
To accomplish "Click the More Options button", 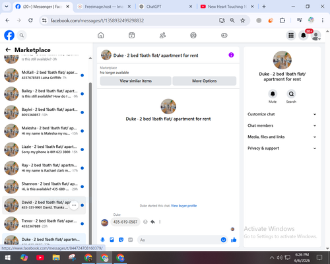I will click(x=205, y=81).
